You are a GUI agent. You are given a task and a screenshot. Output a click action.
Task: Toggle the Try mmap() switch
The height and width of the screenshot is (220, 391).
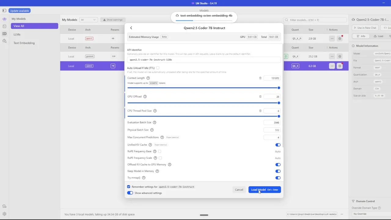[278, 178]
